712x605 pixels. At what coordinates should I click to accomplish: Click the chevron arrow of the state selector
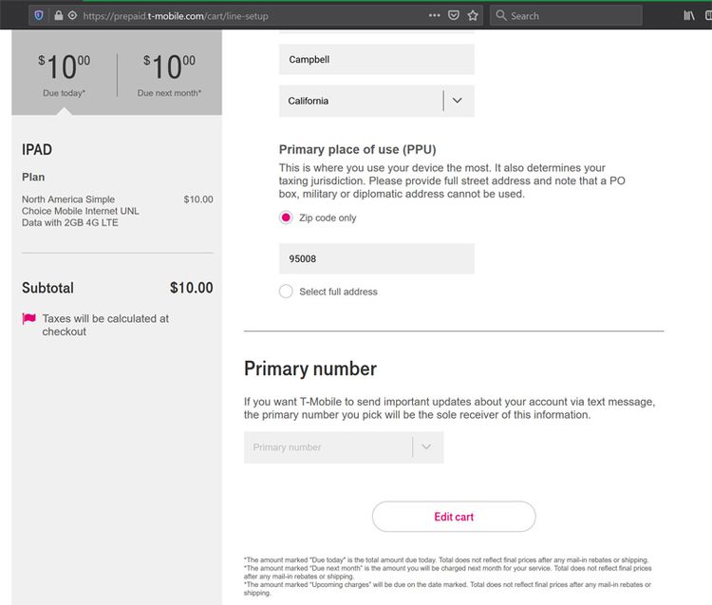tap(458, 101)
